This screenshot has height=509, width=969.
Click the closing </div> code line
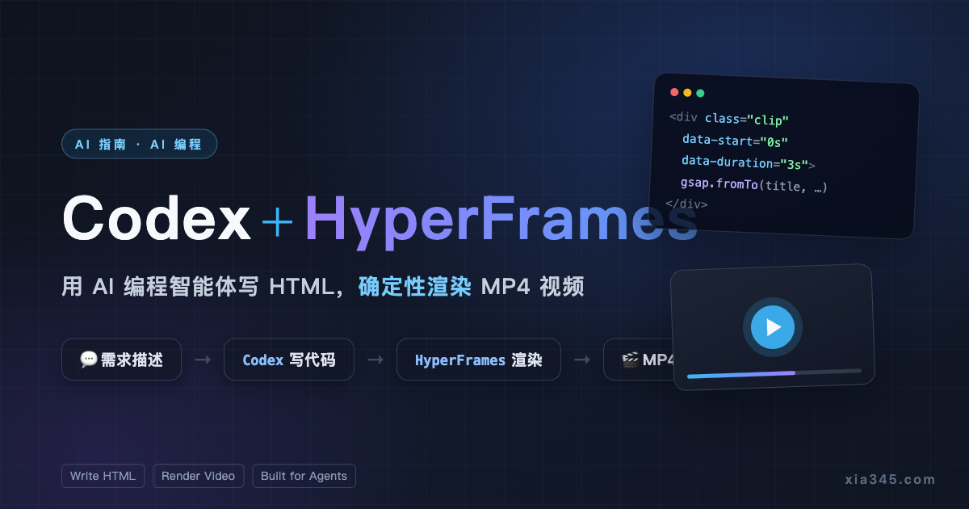point(686,204)
